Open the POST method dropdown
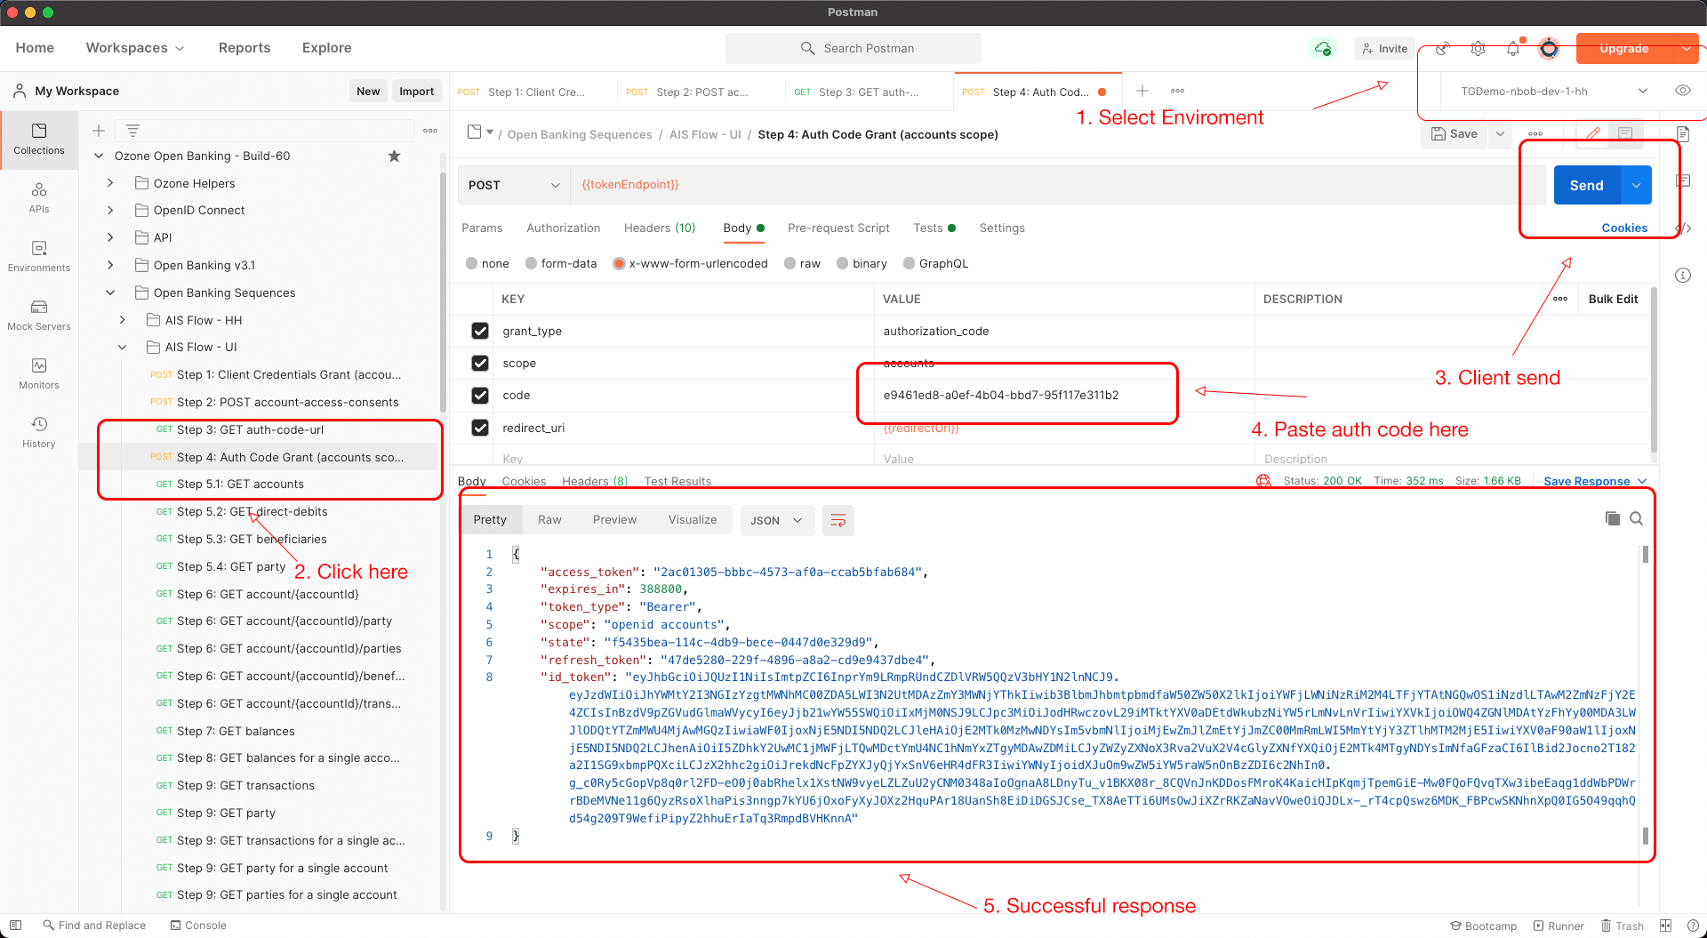The image size is (1707, 938). tap(514, 185)
